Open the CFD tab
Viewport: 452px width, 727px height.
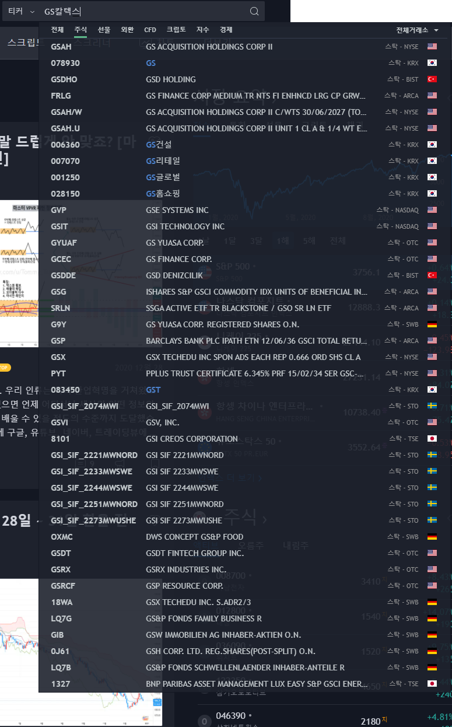150,30
